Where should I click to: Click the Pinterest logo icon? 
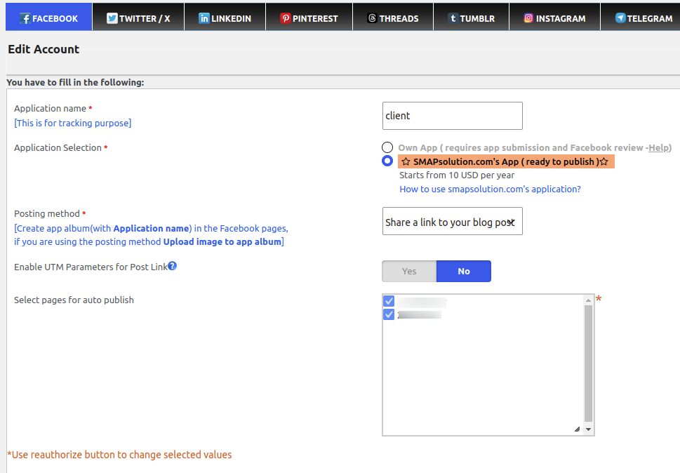285,18
